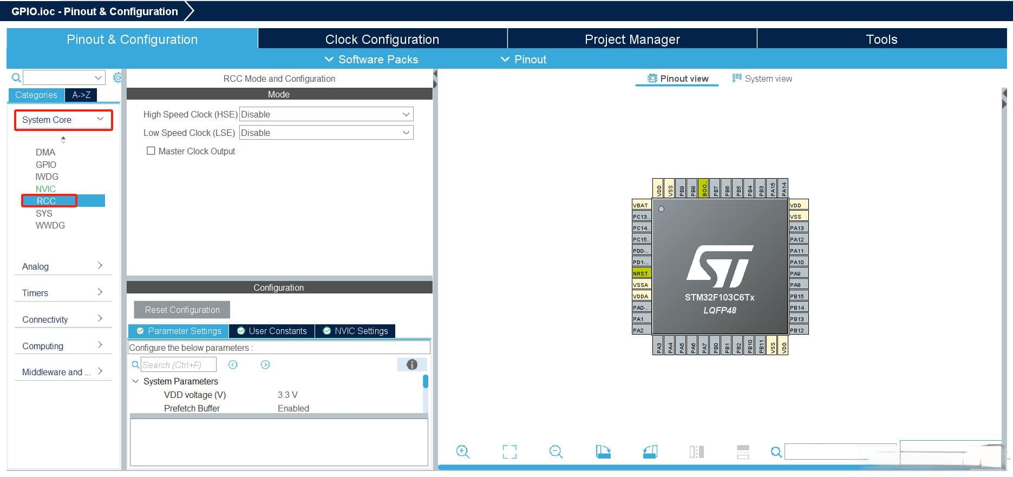Viewport: 1013px width, 477px height.
Task: Select the Categories tab
Action: (36, 95)
